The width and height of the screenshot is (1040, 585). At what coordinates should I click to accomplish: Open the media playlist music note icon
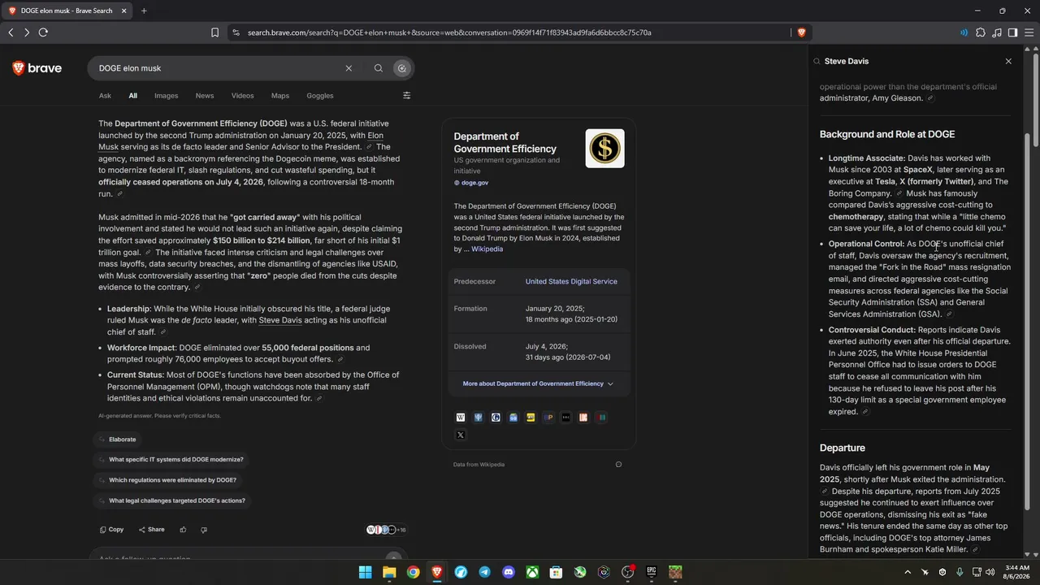(997, 32)
